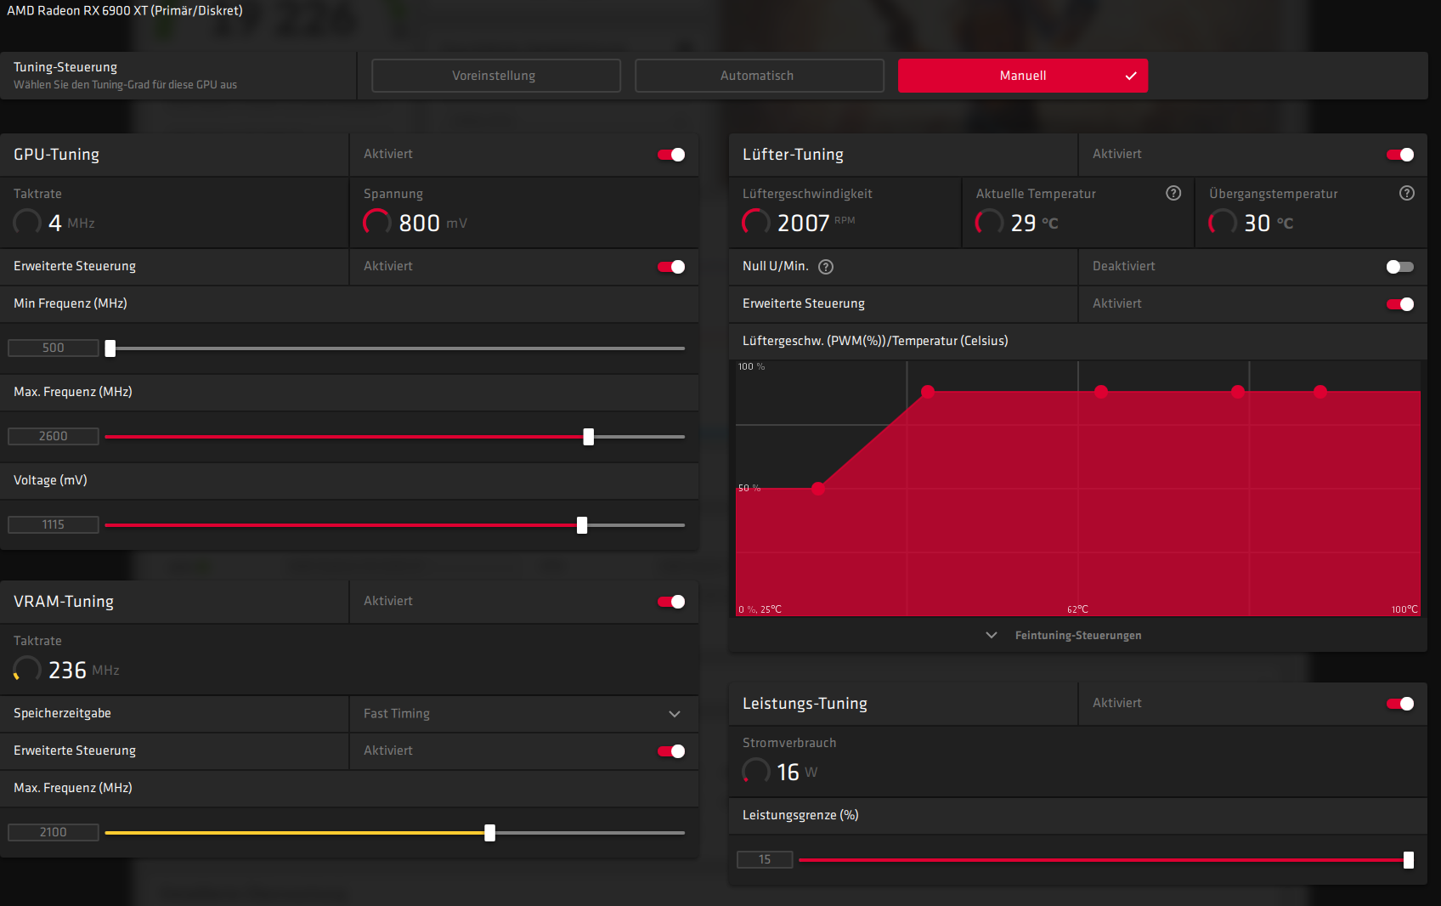This screenshot has width=1441, height=906.
Task: Click the Lüftergeschw. (PWM(%))/Temperatur heading
Action: 875,341
